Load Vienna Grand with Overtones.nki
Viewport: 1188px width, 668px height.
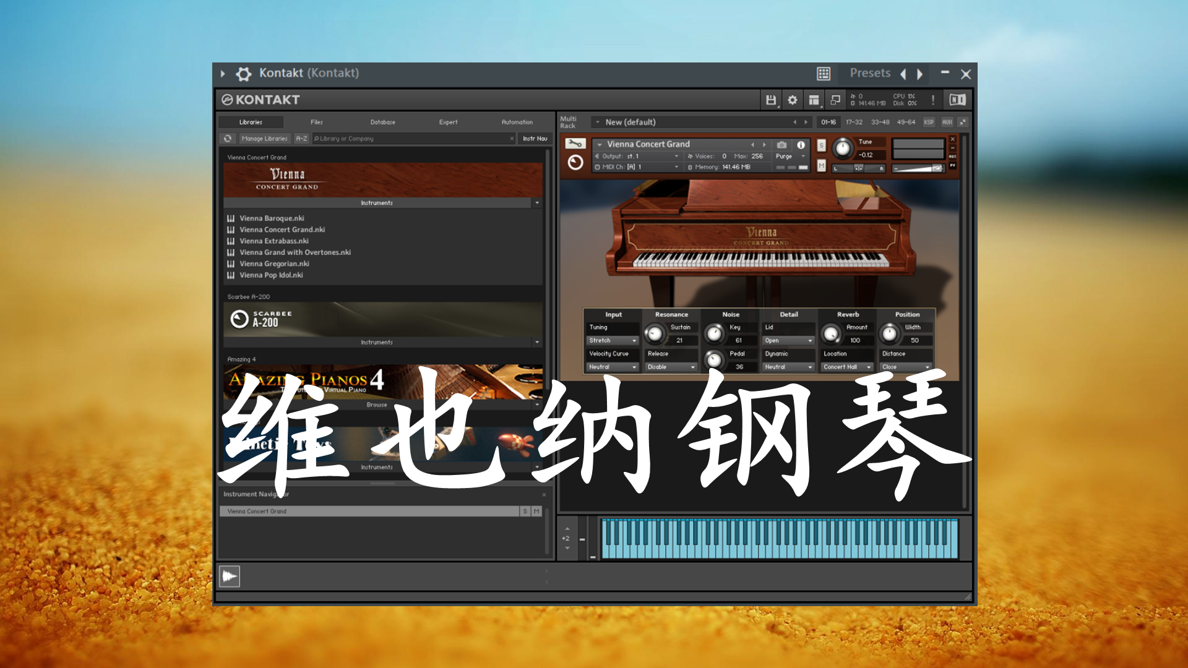coord(295,252)
